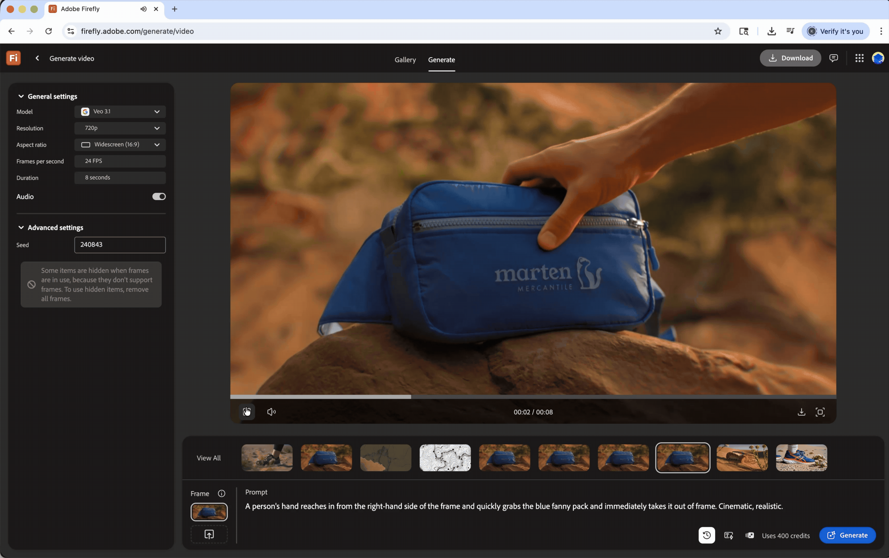
Task: Bookmark the current page
Action: pos(718,31)
